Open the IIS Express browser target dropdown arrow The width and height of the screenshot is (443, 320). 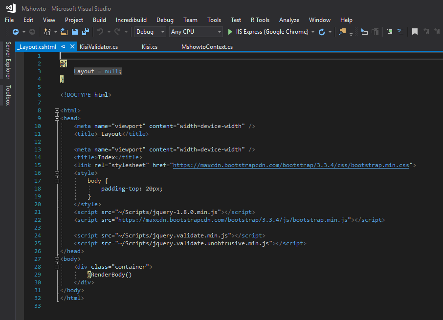tap(313, 32)
